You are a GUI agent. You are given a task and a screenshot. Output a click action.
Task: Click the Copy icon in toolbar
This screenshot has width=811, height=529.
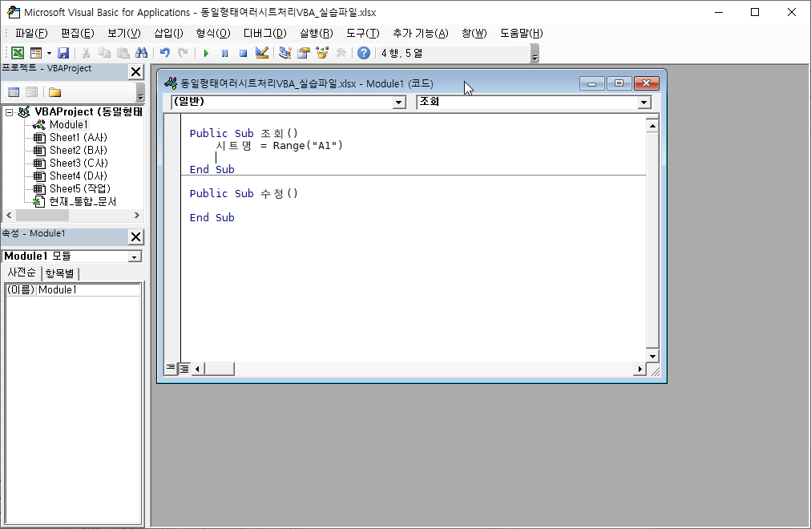point(104,53)
